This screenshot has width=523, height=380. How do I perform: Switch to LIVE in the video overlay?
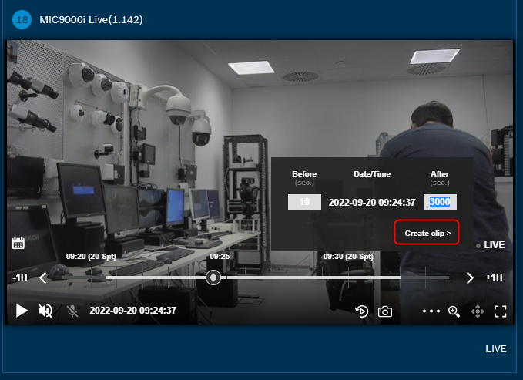pos(493,245)
